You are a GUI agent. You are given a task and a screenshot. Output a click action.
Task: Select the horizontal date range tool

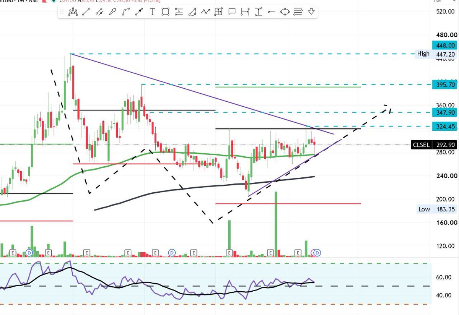point(245,12)
